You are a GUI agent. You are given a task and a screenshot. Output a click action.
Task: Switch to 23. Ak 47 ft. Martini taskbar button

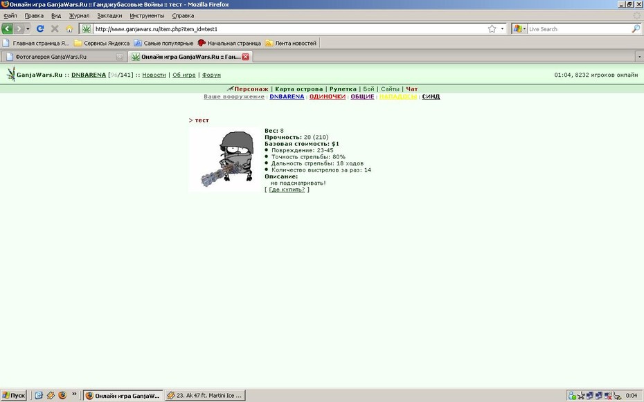pos(206,396)
